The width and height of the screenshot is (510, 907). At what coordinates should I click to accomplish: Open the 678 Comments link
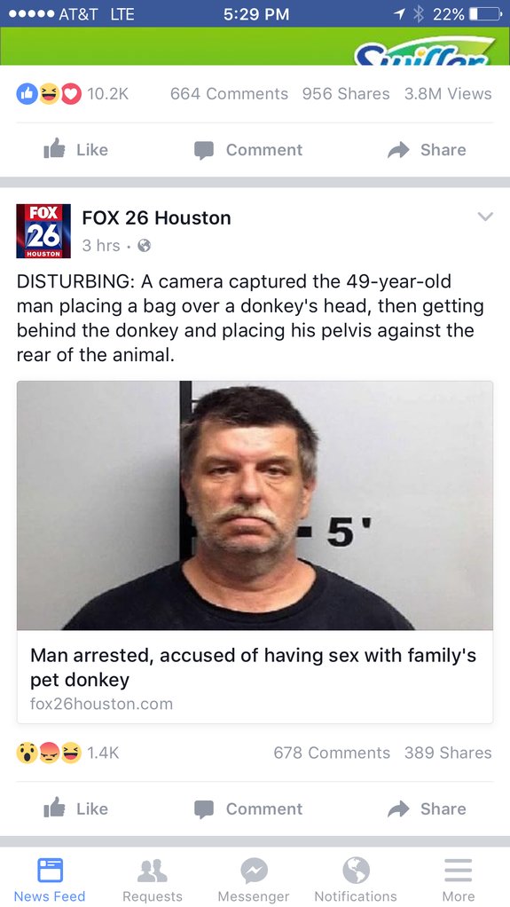(332, 753)
